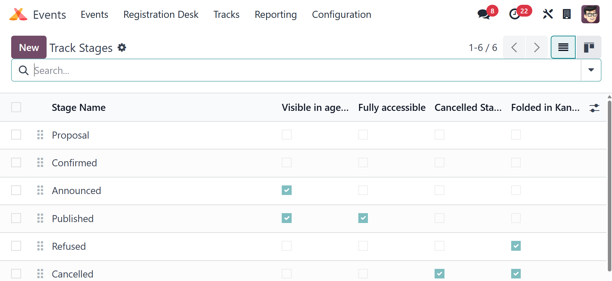
Task: Click the New button
Action: (29, 47)
